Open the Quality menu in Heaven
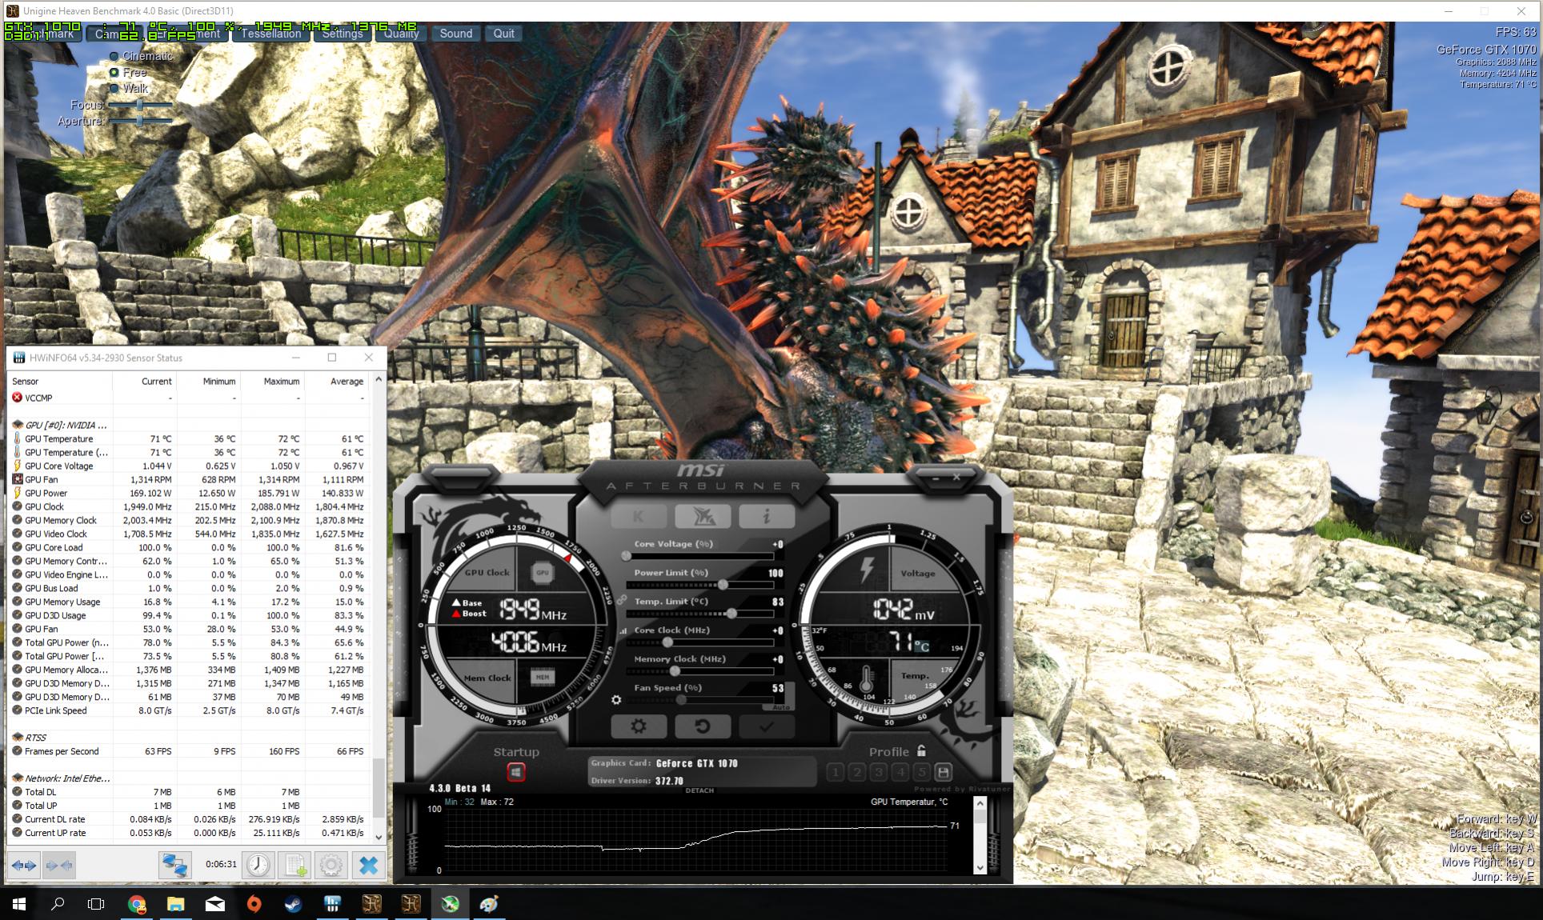 (401, 34)
